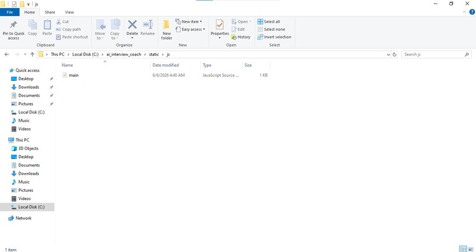Click the Up one level arrow
This screenshot has width=476, height=252.
point(32,54)
